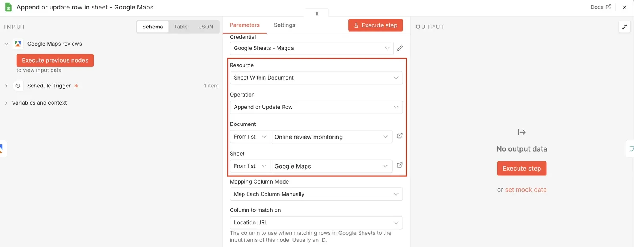
Task: Click the top Execute step button
Action: tap(376, 25)
